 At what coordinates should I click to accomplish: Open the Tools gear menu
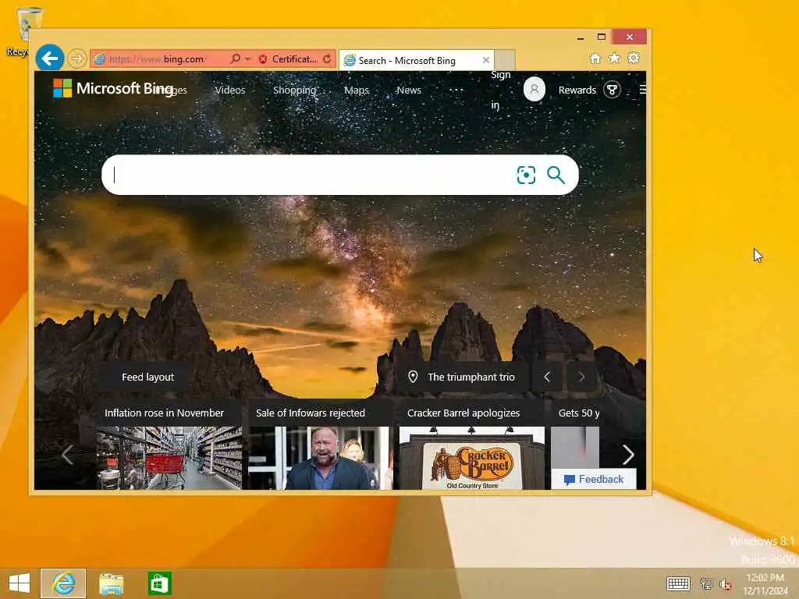tap(634, 58)
